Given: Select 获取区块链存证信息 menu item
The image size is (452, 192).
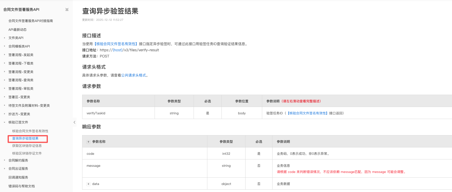Looking at the screenshot, I should tap(27, 146).
